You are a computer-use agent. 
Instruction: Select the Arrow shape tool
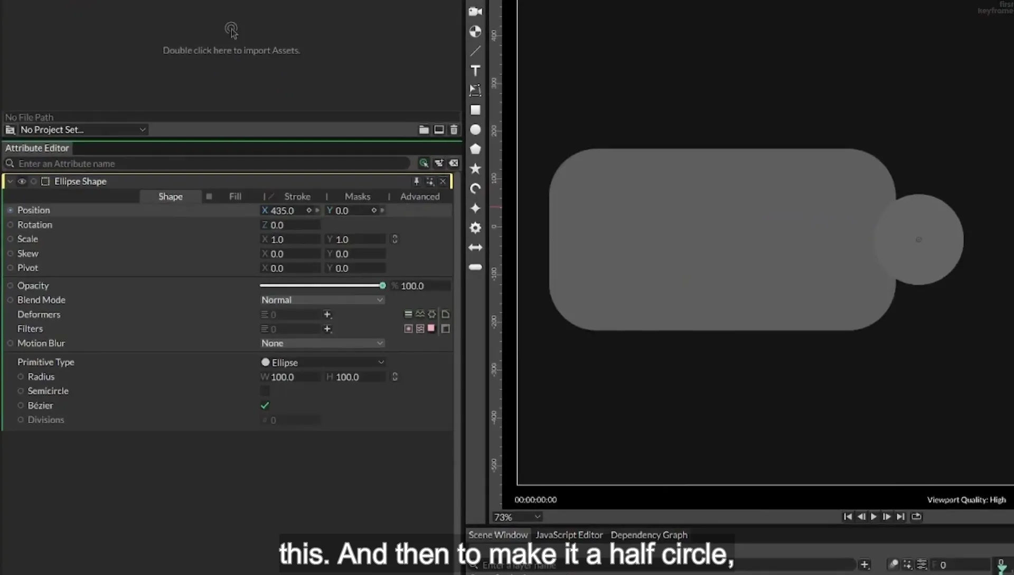(475, 247)
